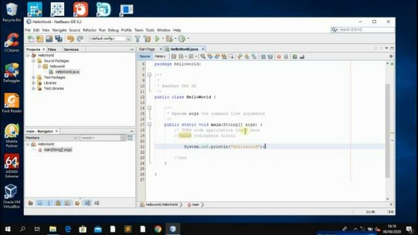
Task: Toggle Sort by Name in Navigator
Action: pyautogui.click(x=88, y=203)
